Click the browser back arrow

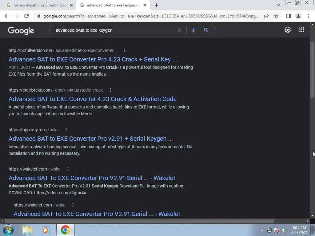[x=7, y=16]
